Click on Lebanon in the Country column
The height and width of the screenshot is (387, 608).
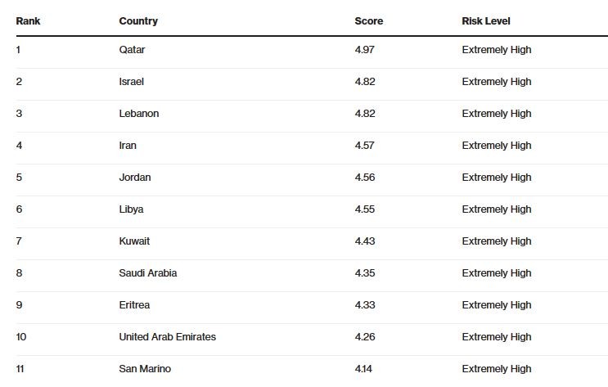(x=139, y=114)
